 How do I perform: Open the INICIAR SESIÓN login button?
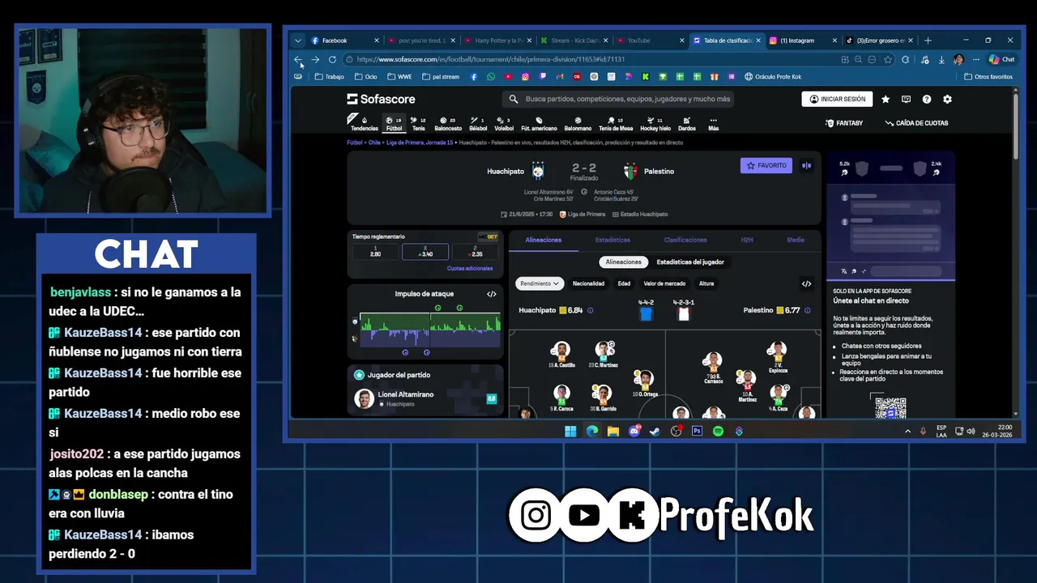point(837,99)
